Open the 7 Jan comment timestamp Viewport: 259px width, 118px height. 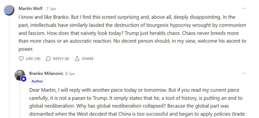point(51,9)
